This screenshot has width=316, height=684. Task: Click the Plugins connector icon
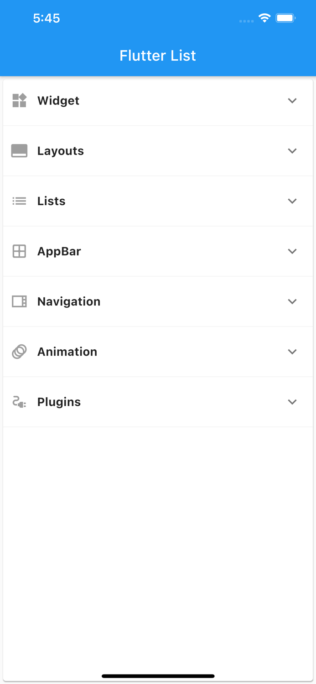click(x=19, y=402)
